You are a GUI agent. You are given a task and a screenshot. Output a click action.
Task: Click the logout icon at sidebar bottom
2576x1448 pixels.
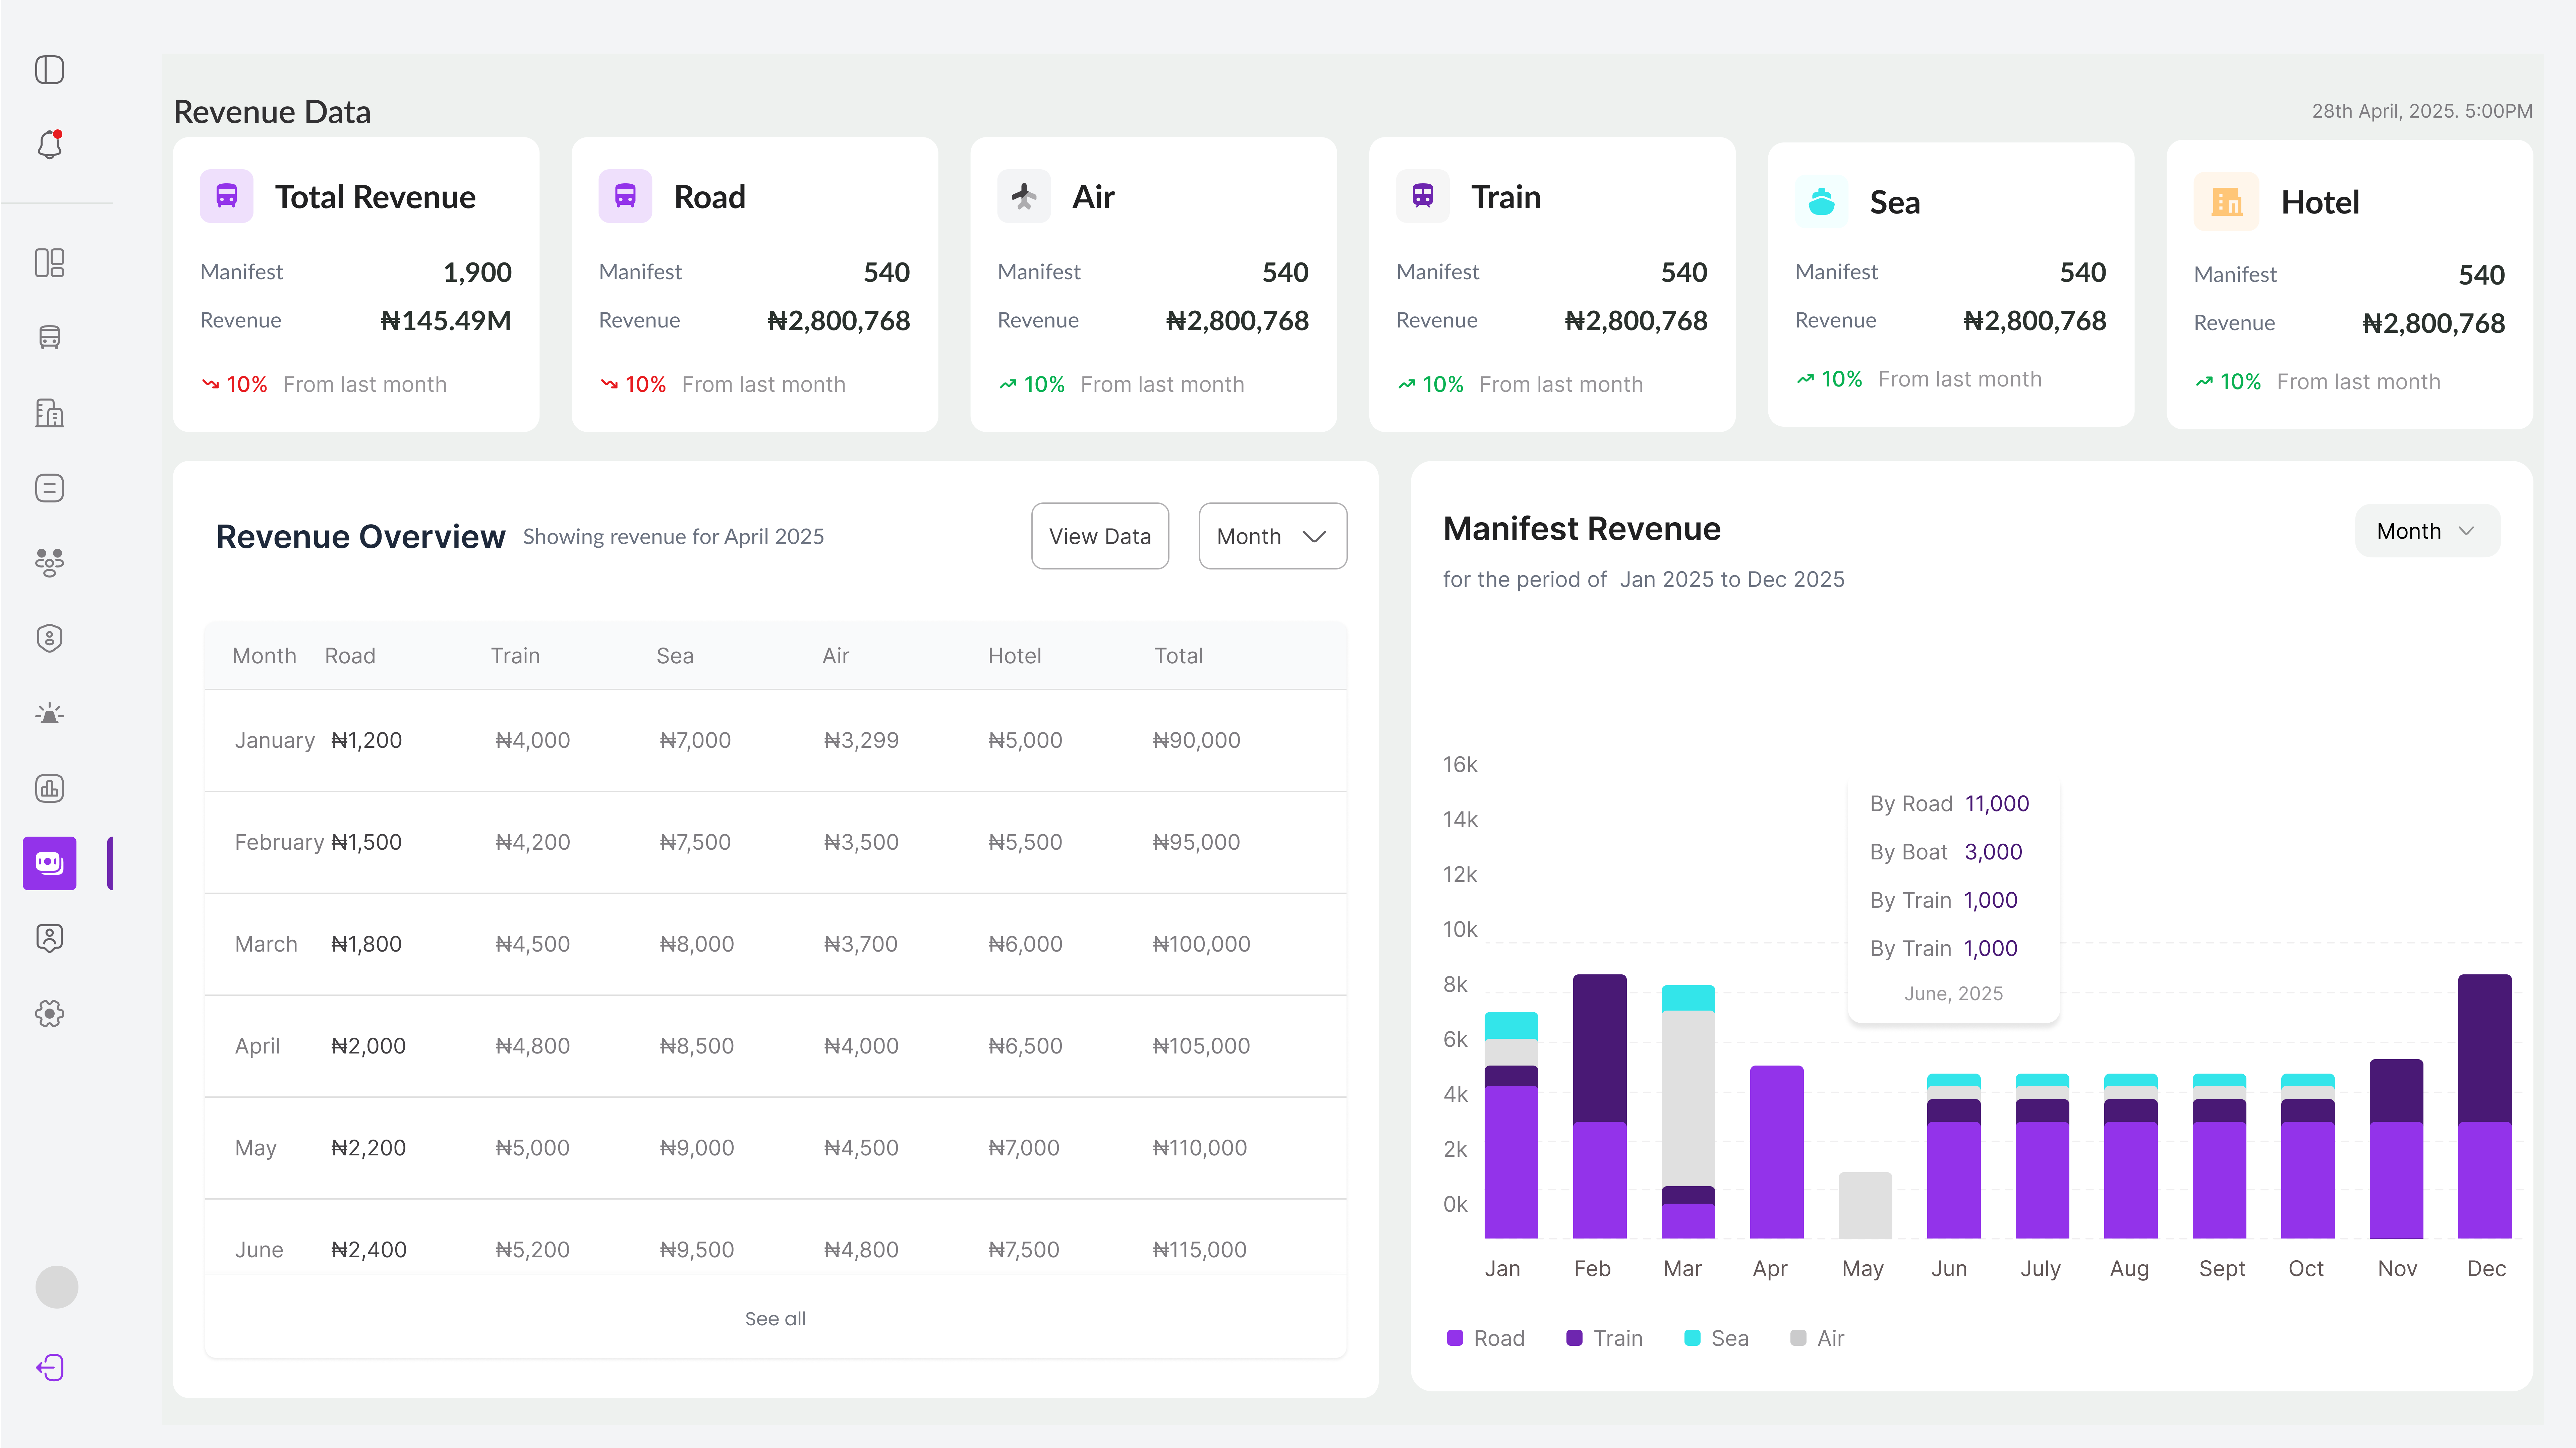tap(49, 1367)
